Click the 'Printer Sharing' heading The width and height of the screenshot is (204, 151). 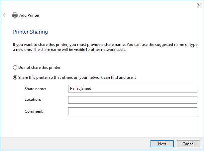pyautogui.click(x=30, y=32)
